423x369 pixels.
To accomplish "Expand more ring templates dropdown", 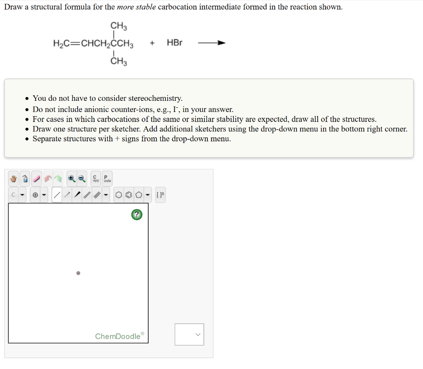I will 147,195.
